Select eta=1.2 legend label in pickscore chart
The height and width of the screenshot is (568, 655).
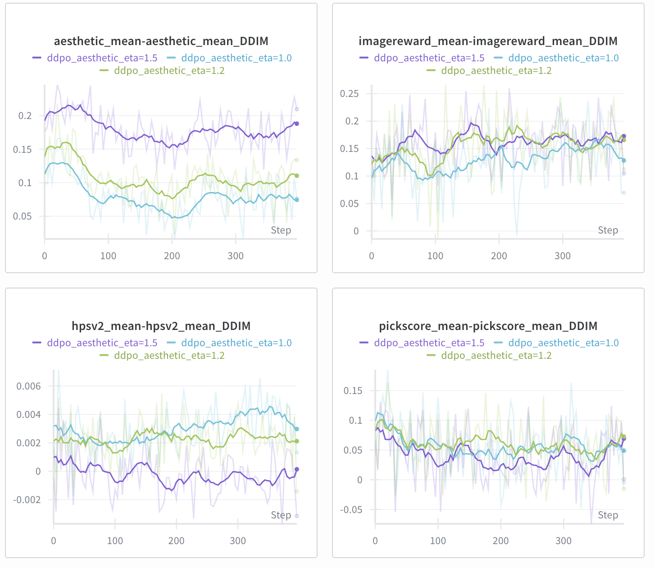[x=496, y=356]
